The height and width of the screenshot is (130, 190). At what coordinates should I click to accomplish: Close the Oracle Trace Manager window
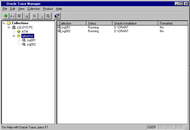point(186,4)
